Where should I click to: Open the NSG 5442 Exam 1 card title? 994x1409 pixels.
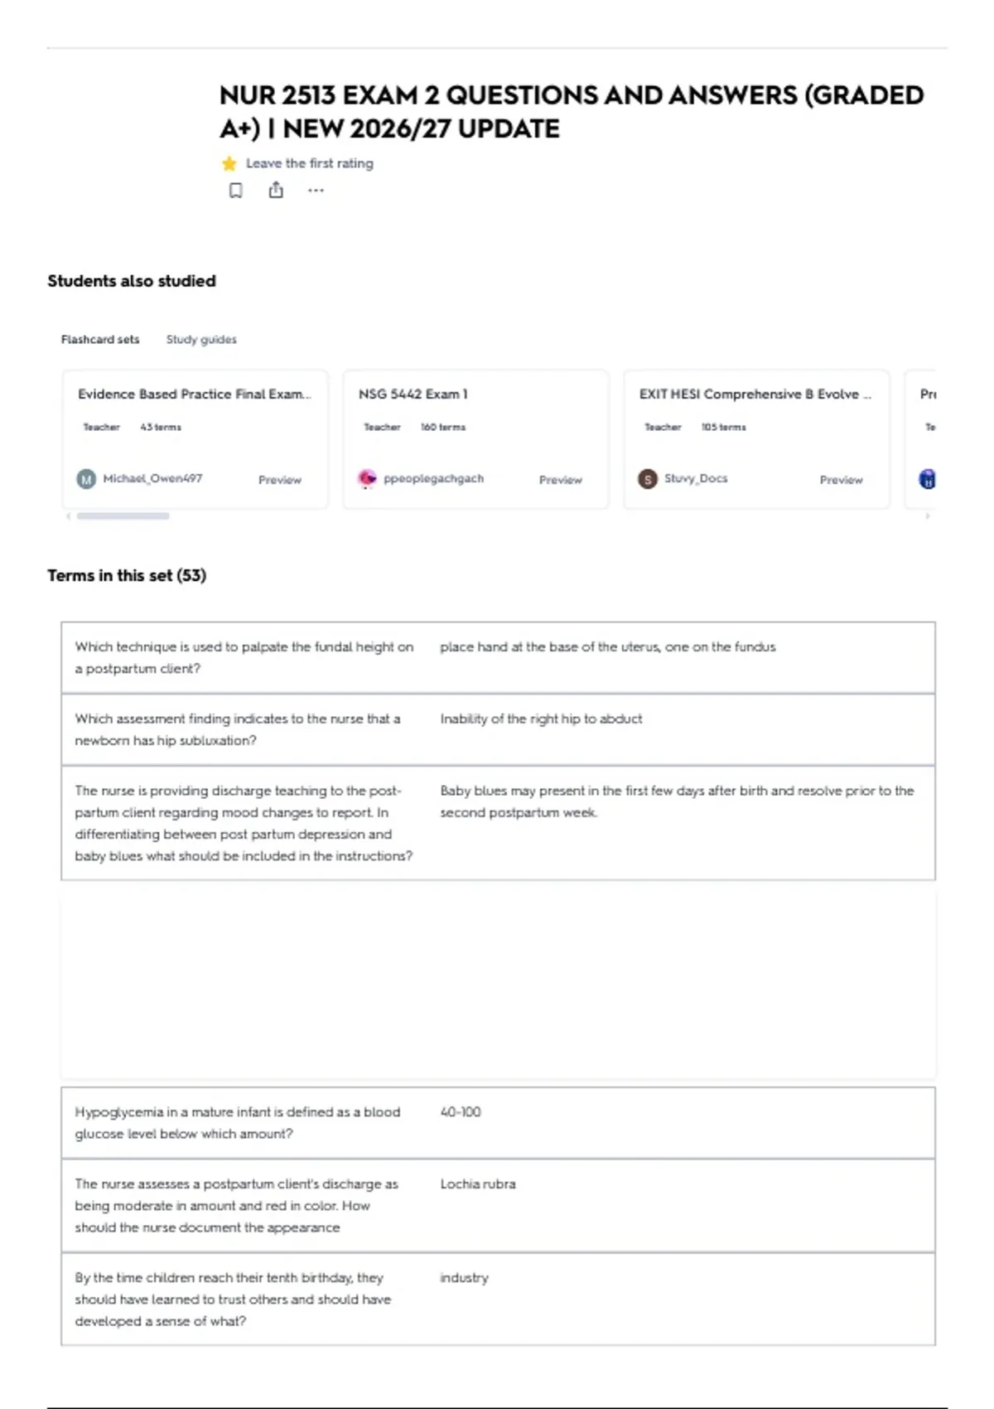(413, 395)
